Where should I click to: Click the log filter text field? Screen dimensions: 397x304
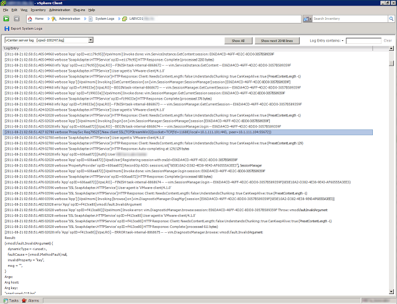click(x=364, y=40)
